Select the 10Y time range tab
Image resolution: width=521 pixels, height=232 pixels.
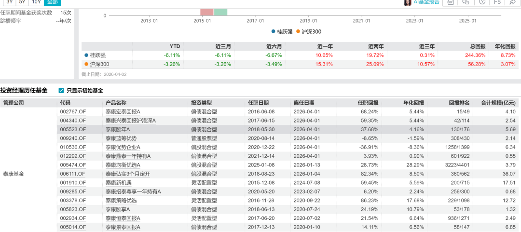[36, 2]
